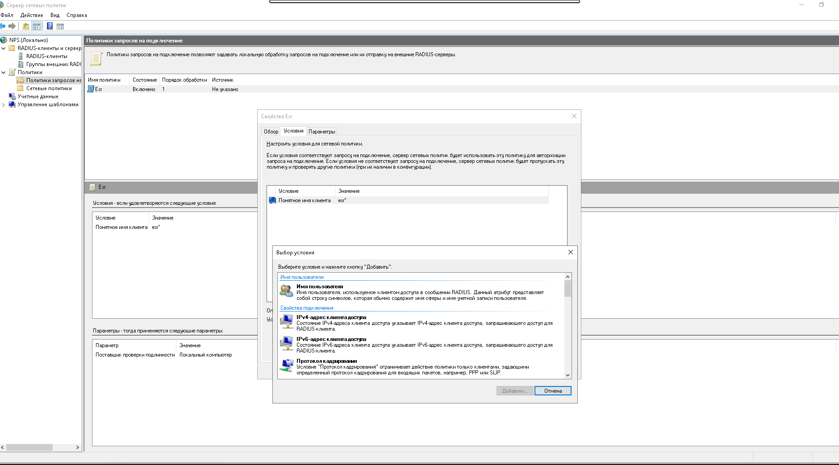This screenshot has height=465, width=839.
Task: Open the Действие menu
Action: (x=32, y=15)
